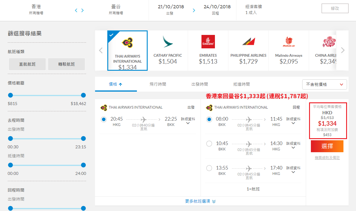The image size is (356, 211).
Task: Show additional flights via 1+航班
Action: 253,189
